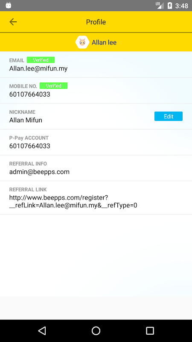Image resolution: width=192 pixels, height=342 pixels.
Task: Tap the battery charging icon
Action: (x=170, y=6)
